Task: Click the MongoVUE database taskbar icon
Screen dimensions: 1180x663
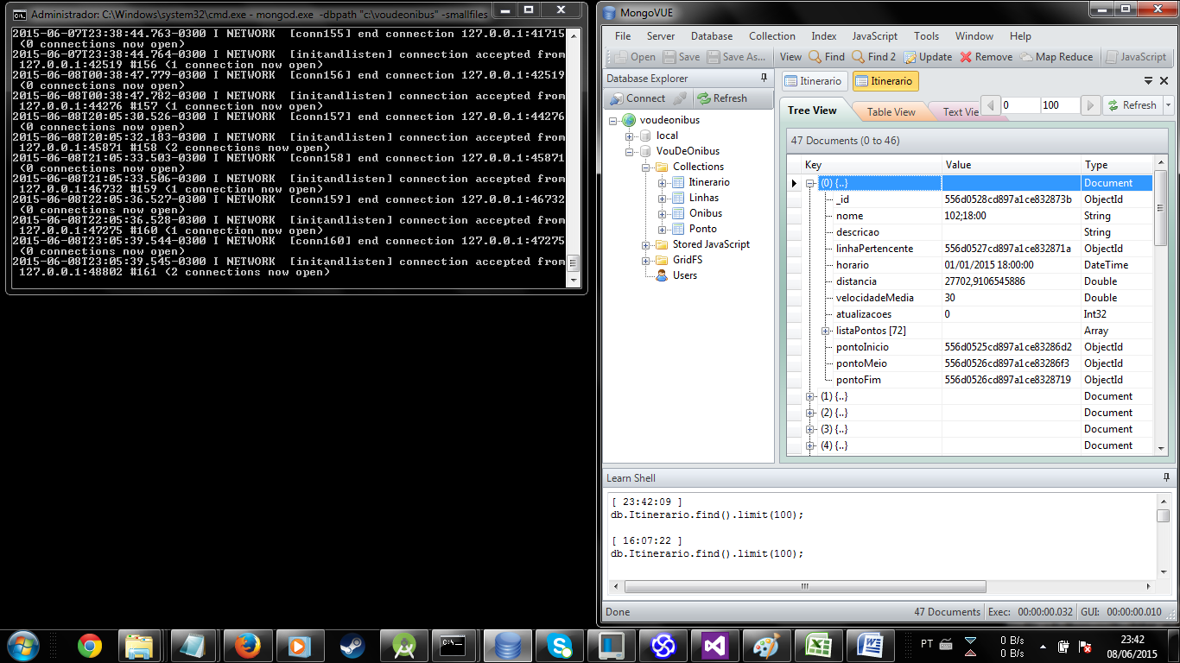Action: tap(507, 646)
